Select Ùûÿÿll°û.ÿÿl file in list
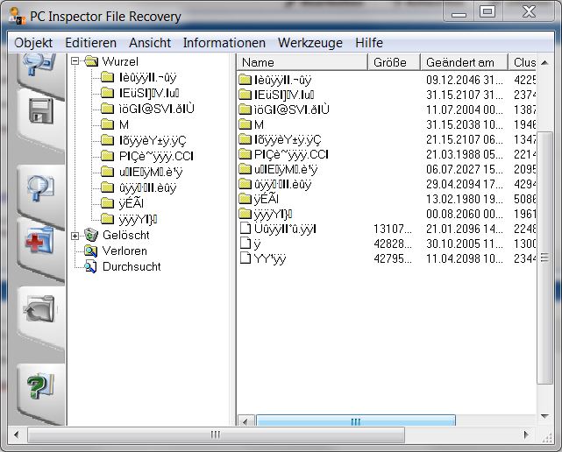Screen dimensions: 562x452 pos(285,229)
